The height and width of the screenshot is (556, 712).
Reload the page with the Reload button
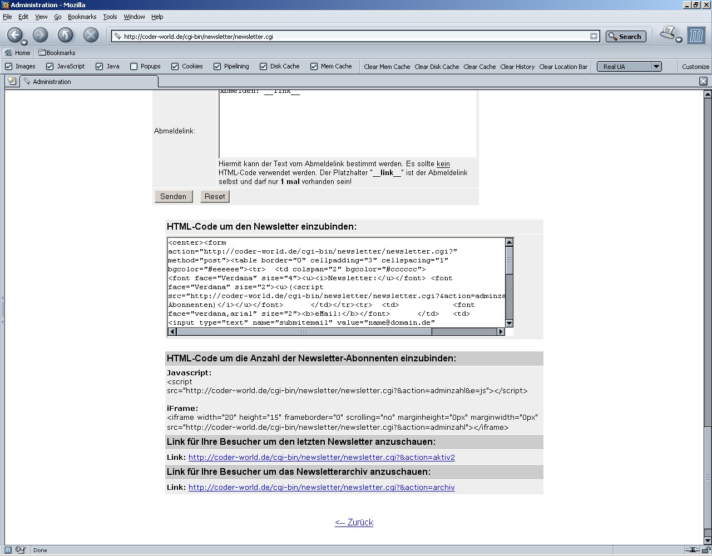tap(66, 35)
